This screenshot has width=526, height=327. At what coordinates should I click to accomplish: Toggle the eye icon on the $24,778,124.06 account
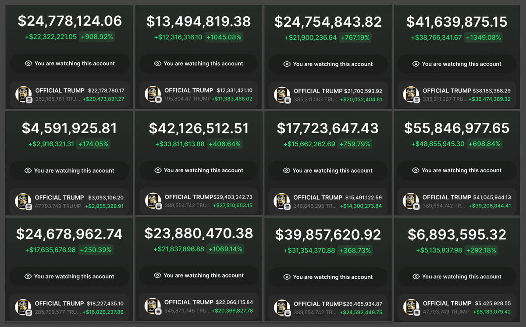28,64
